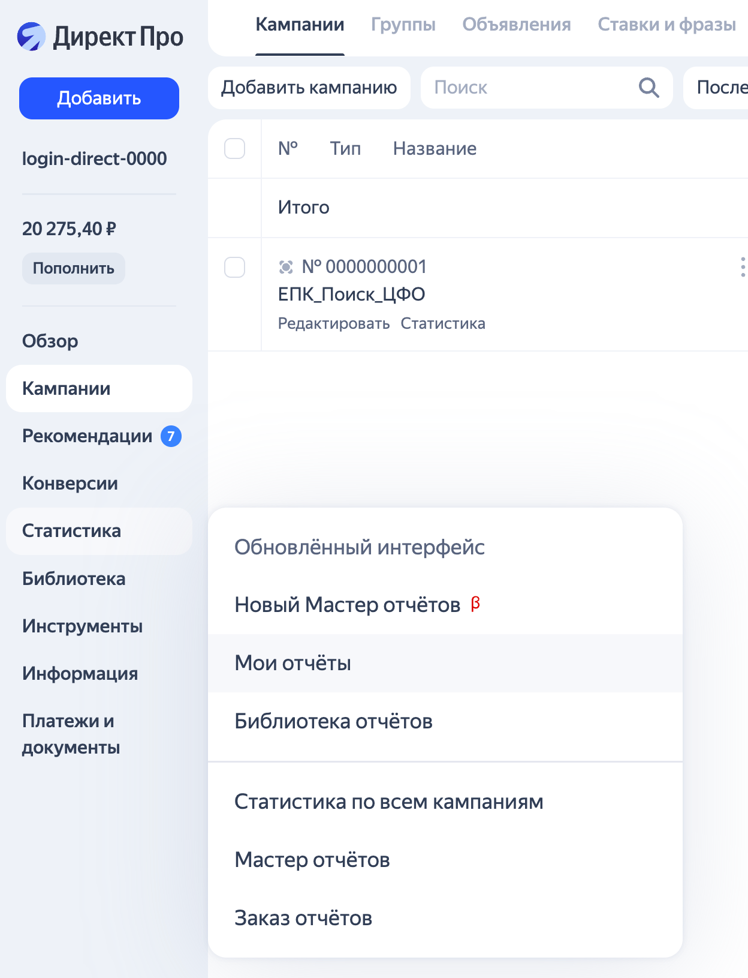Open the campaign three-dot options menu

pyautogui.click(x=742, y=267)
